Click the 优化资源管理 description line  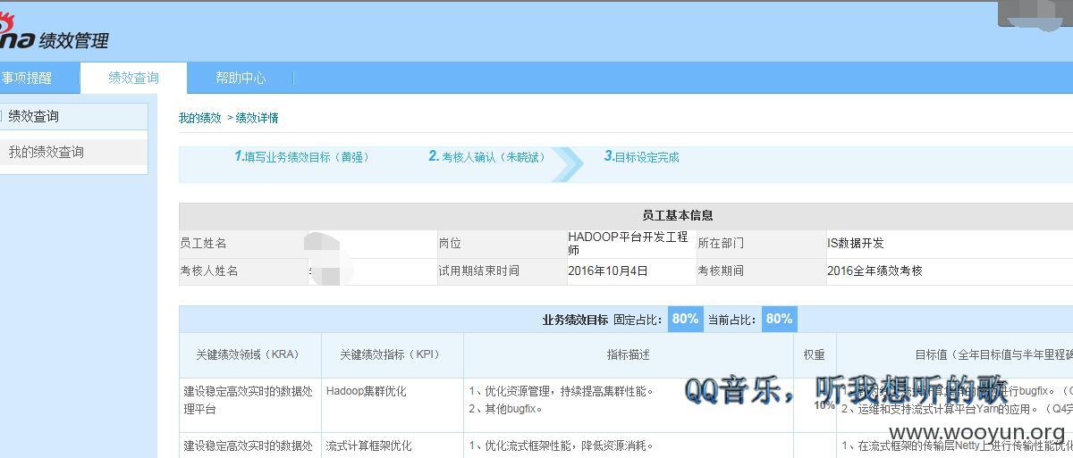click(x=562, y=391)
